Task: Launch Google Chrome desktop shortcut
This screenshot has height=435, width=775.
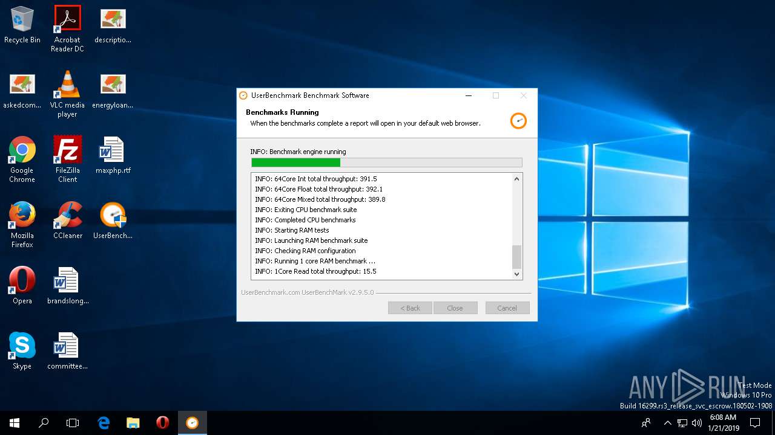Action: tap(22, 159)
